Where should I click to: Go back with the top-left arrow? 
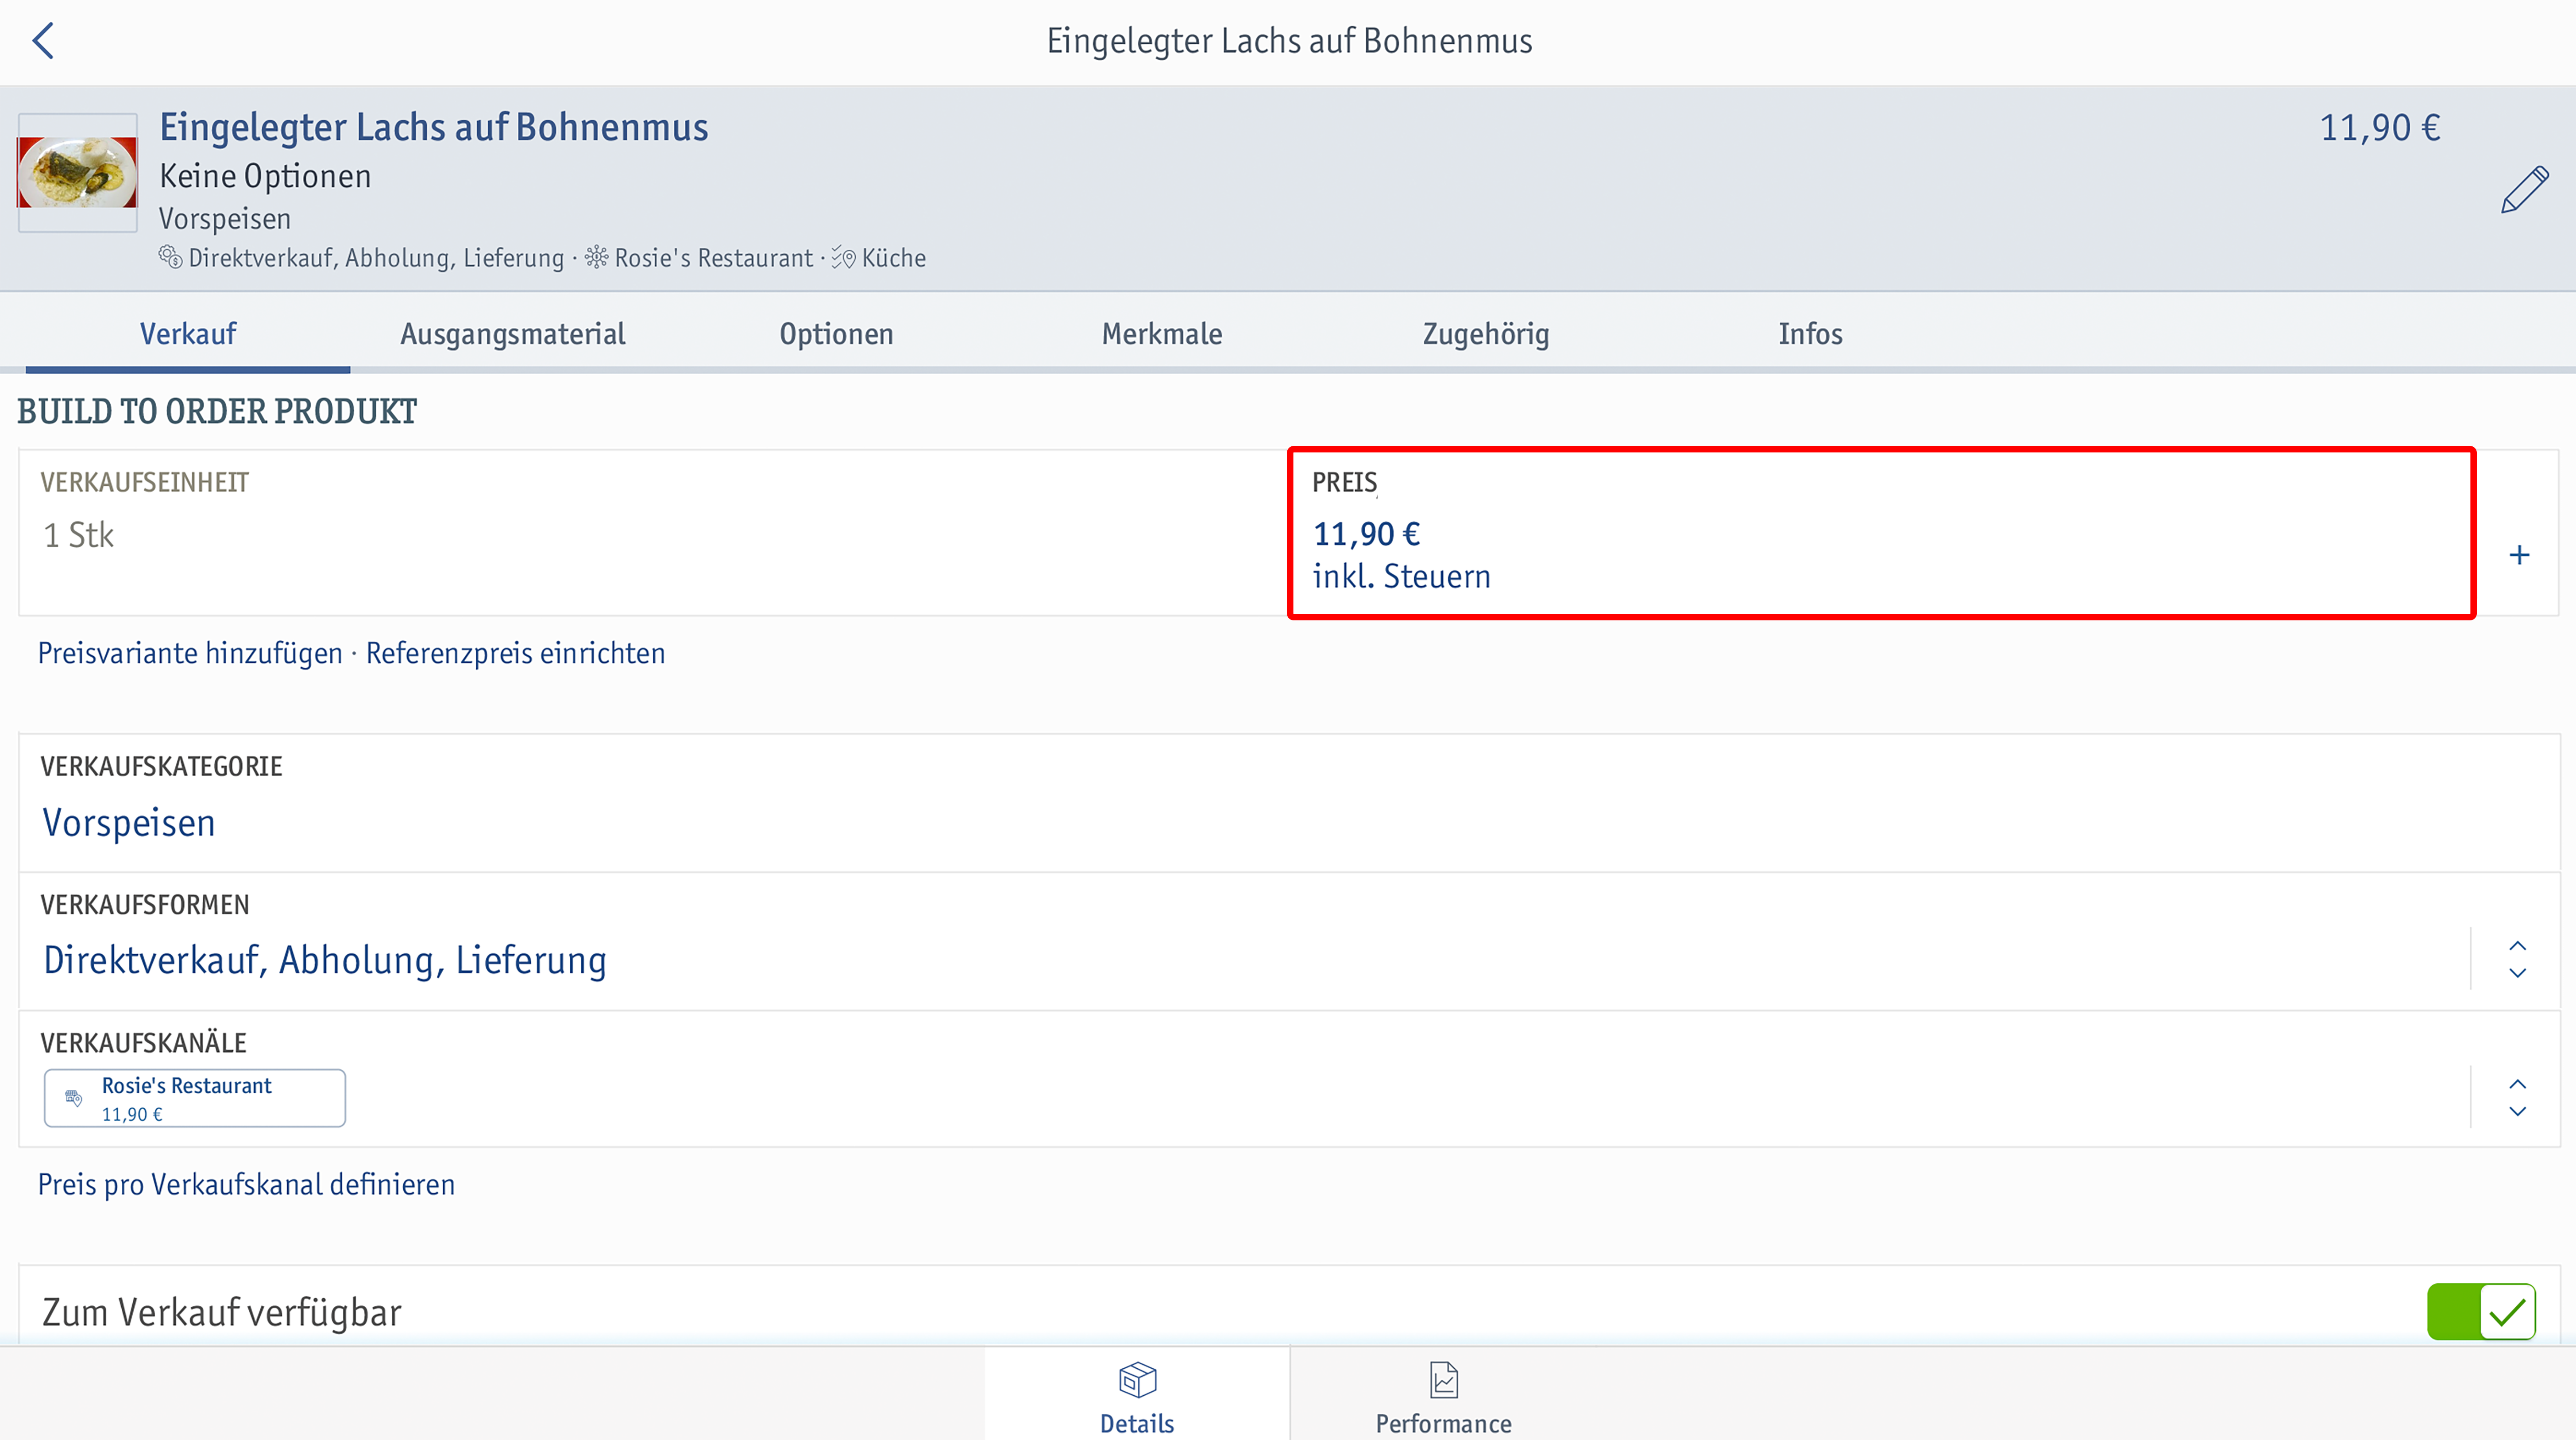tap(43, 41)
